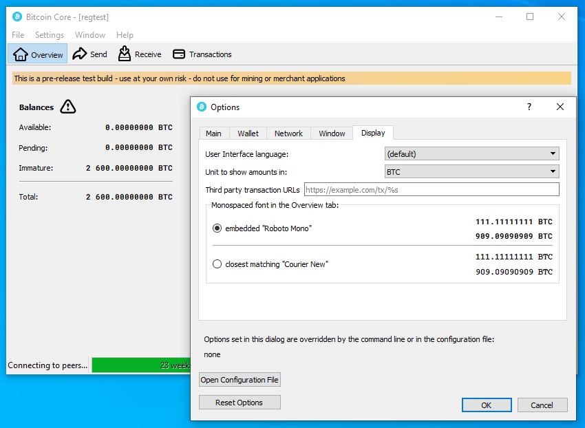Open the Receive page
585x428 pixels.
click(x=140, y=54)
